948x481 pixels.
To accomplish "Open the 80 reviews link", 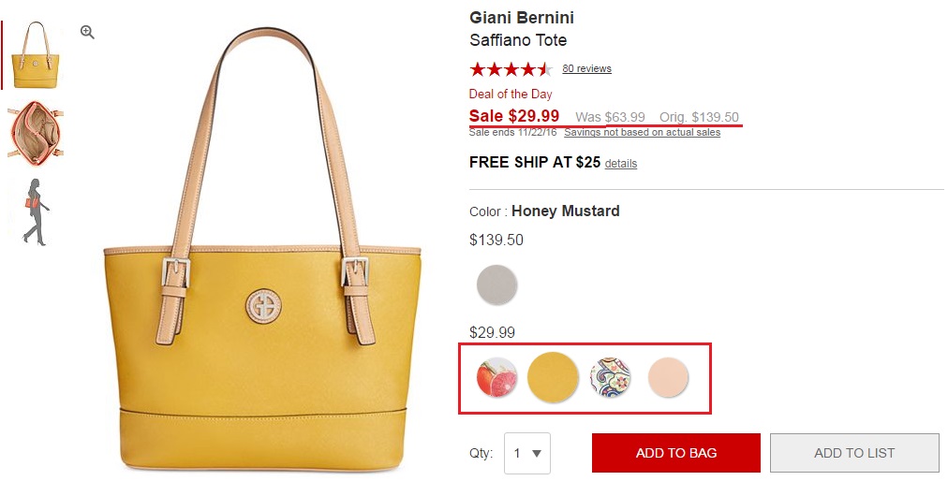I will click(x=586, y=68).
